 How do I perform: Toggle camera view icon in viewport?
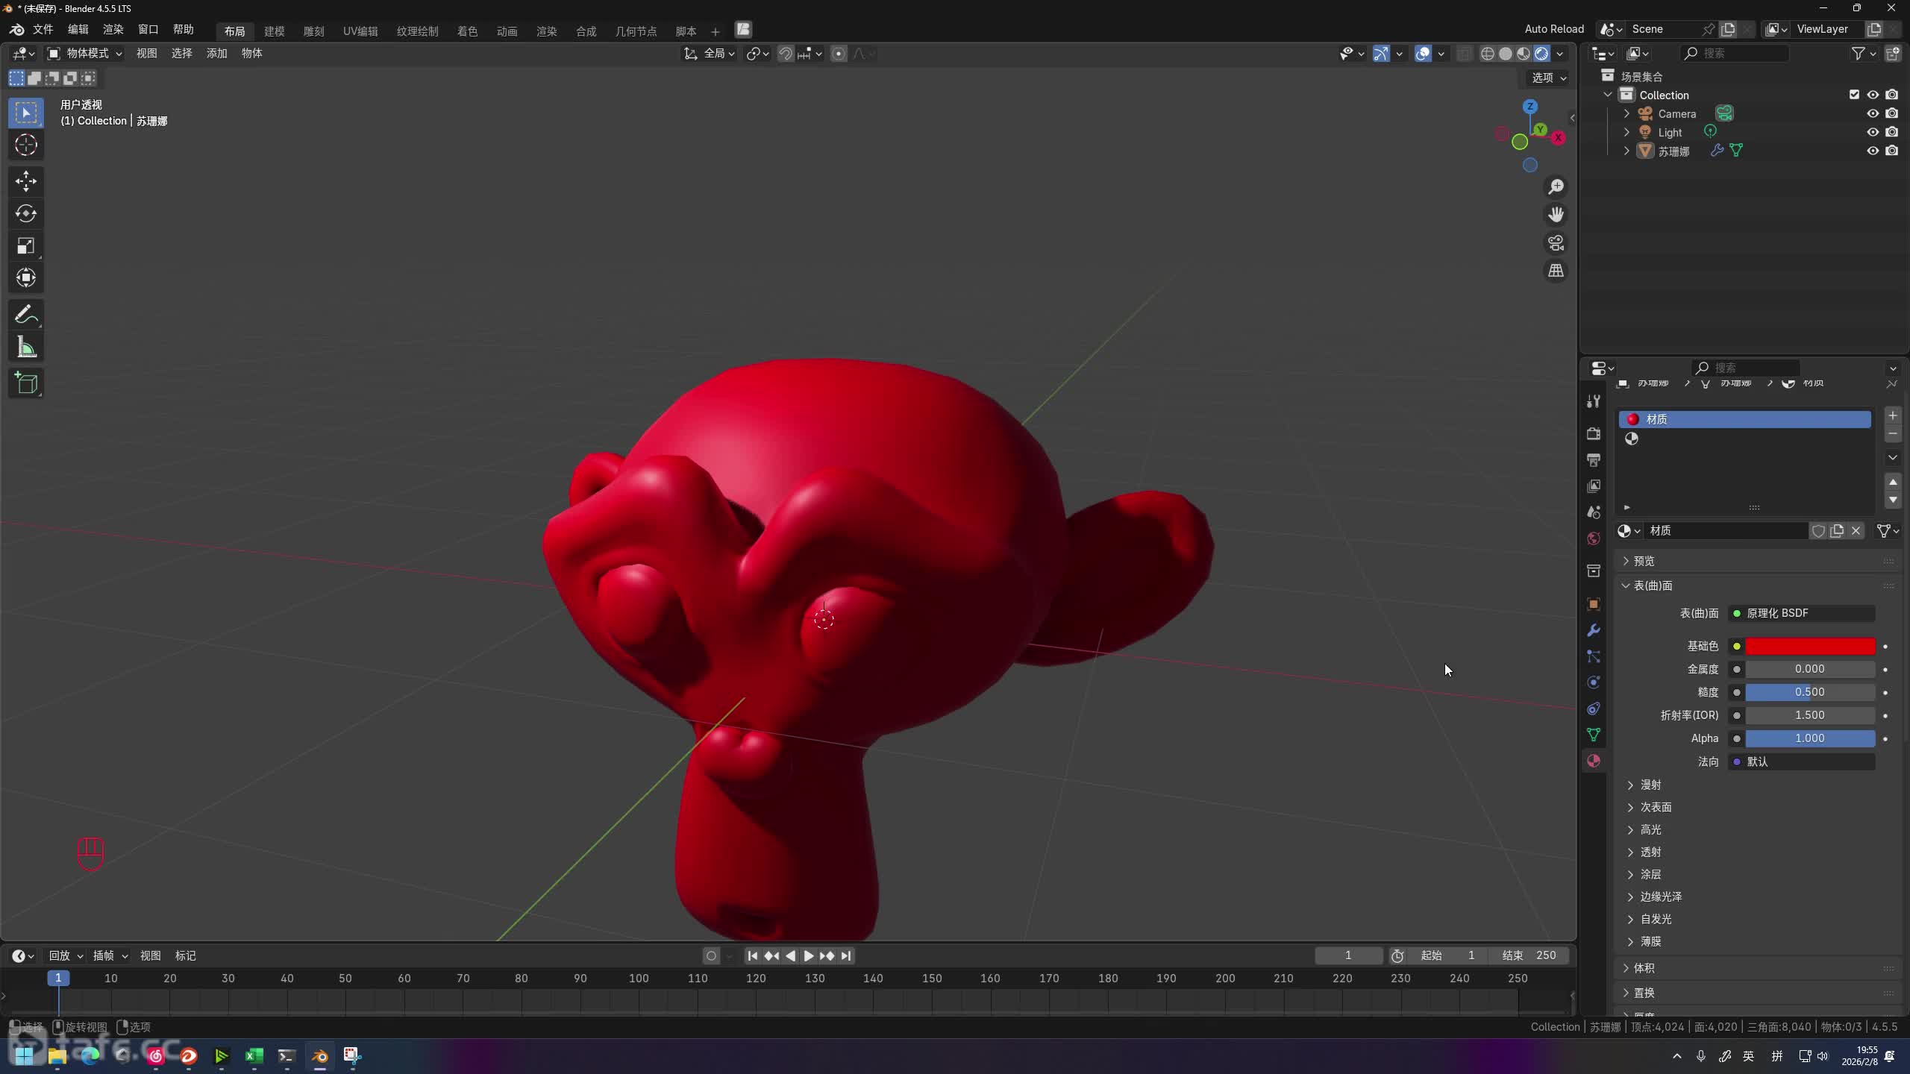(x=1556, y=243)
